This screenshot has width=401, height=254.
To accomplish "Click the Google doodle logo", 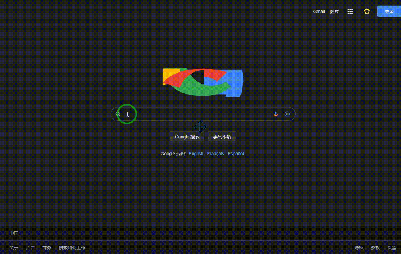I will (203, 82).
